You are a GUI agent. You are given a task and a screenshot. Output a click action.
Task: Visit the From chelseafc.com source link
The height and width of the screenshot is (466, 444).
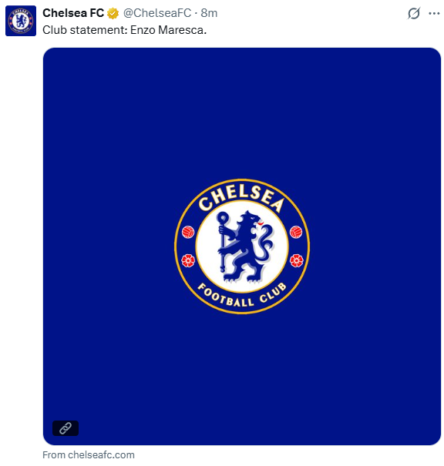click(x=89, y=454)
